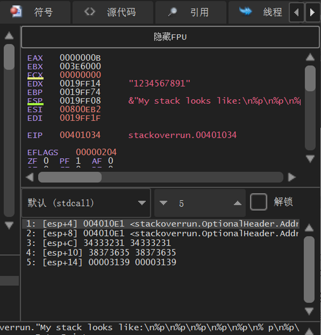
Task: Click the ECX register name label
Action: click(x=35, y=75)
